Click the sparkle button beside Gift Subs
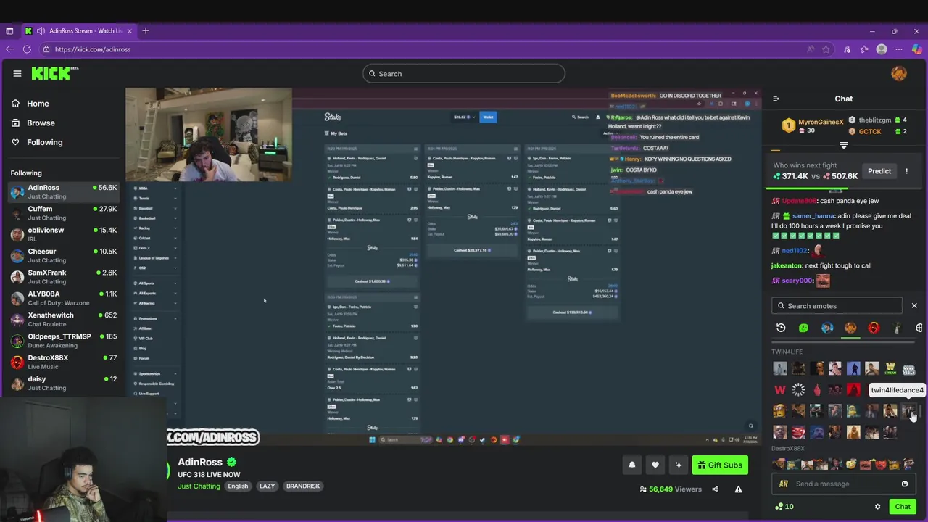The image size is (928, 522). pos(679,465)
